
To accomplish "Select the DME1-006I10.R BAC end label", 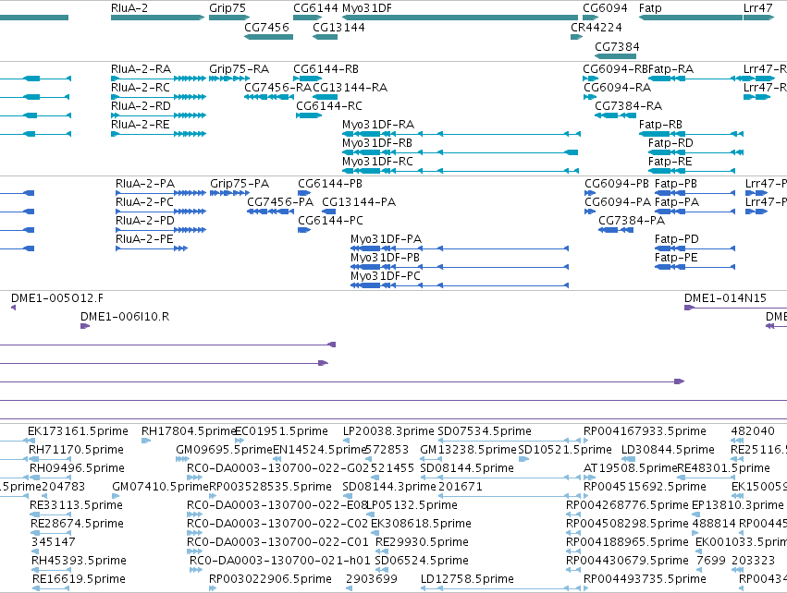I will [x=125, y=318].
